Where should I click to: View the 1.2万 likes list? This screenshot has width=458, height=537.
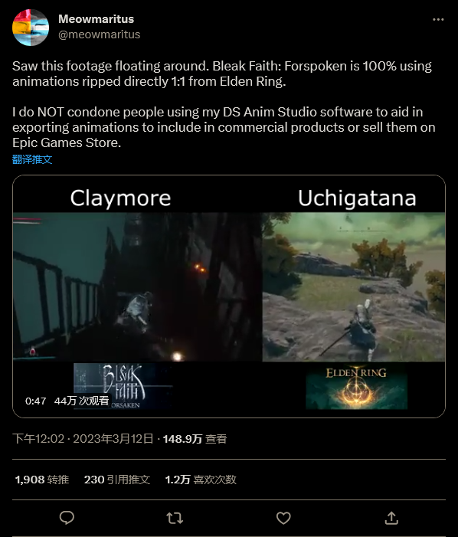click(201, 480)
